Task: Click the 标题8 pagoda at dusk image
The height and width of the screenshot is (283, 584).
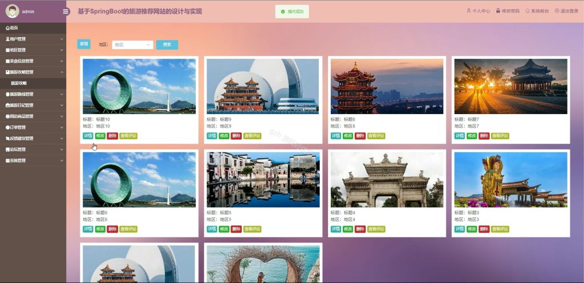Action: (x=387, y=86)
